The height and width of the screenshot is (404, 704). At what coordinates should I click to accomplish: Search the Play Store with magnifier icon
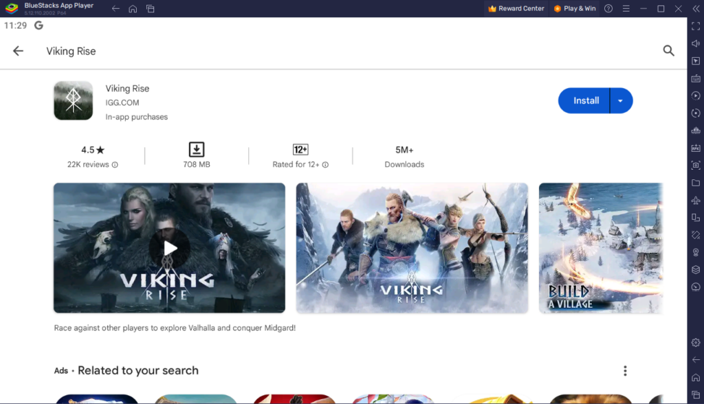click(x=668, y=50)
